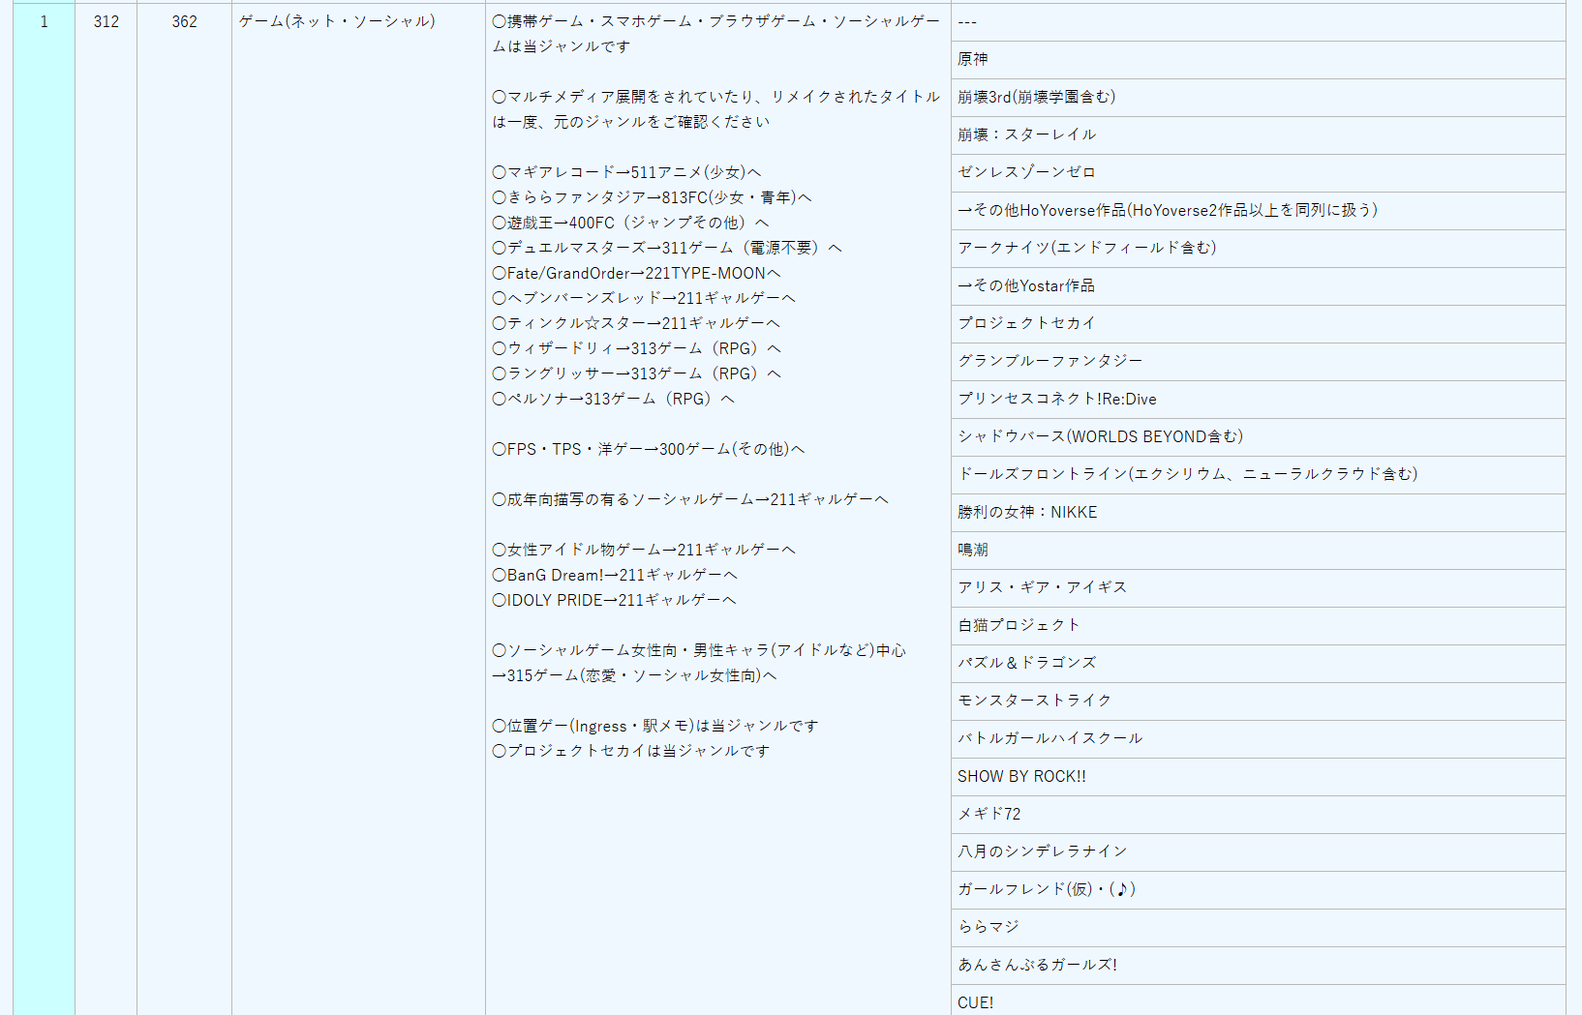Image resolution: width=1582 pixels, height=1015 pixels.
Task: Select アークナイツ(エンドフィールド含む) row
Action: pos(1258,248)
